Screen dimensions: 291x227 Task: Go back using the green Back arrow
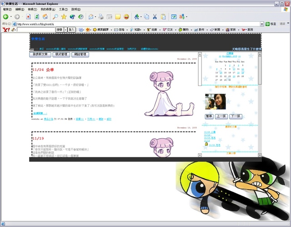pyautogui.click(x=5, y=17)
